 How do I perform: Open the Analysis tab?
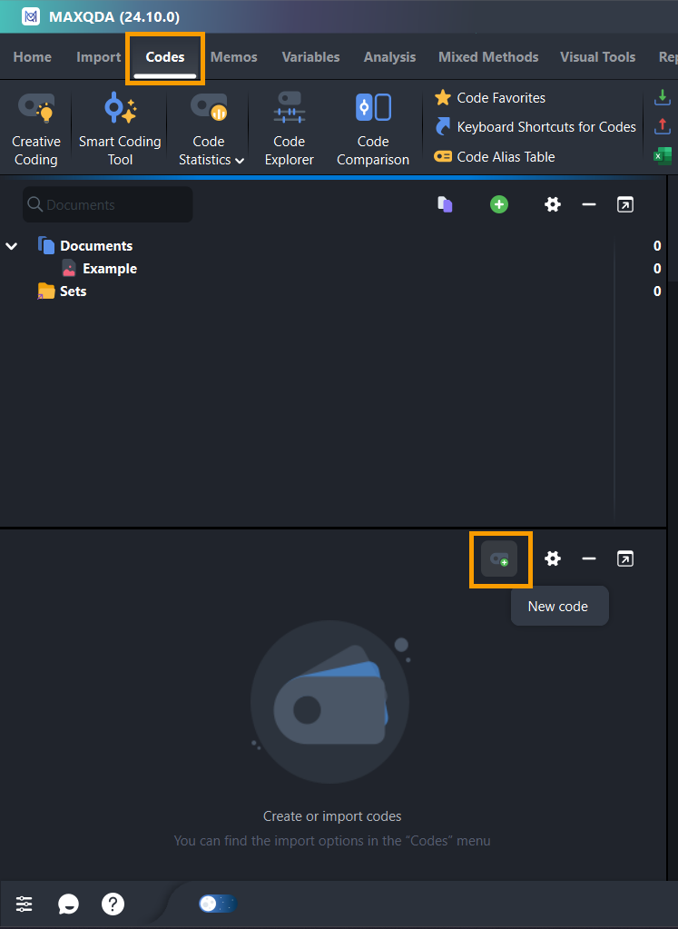[x=388, y=57]
